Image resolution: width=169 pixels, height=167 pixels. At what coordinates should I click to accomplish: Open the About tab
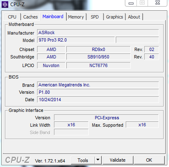(x=134, y=17)
